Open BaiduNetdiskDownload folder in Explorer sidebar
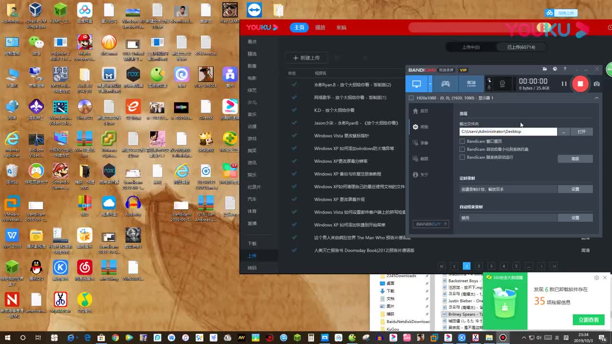The height and width of the screenshot is (344, 612). click(404, 322)
